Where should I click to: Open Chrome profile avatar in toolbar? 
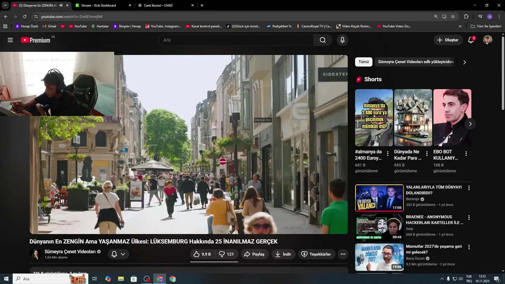pyautogui.click(x=490, y=17)
